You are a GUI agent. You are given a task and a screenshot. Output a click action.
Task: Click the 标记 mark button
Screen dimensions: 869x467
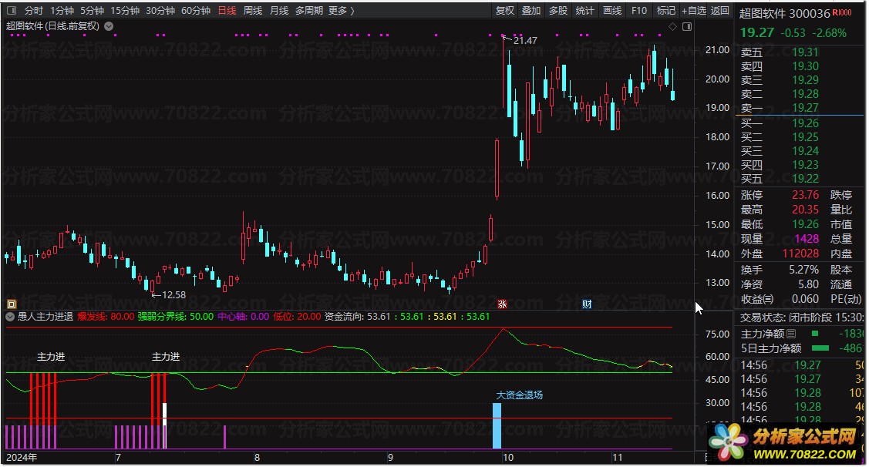pyautogui.click(x=665, y=11)
